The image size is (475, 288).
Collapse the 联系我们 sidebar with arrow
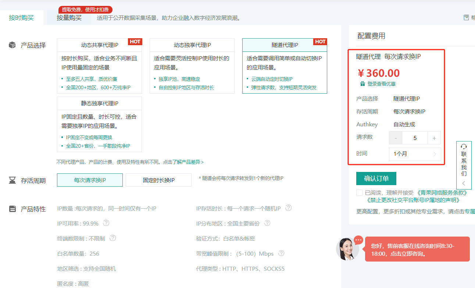click(464, 183)
